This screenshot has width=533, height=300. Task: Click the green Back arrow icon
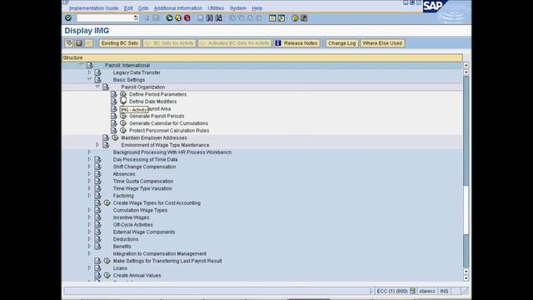pos(169,17)
